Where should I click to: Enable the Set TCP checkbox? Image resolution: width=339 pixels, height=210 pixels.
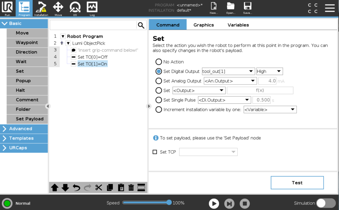[155, 152]
